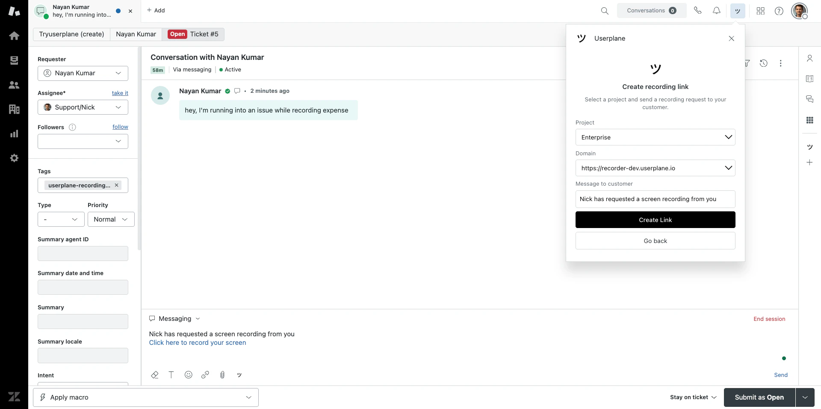Open Customers icon in left sidebar
Image resolution: width=821 pixels, height=409 pixels.
(14, 85)
